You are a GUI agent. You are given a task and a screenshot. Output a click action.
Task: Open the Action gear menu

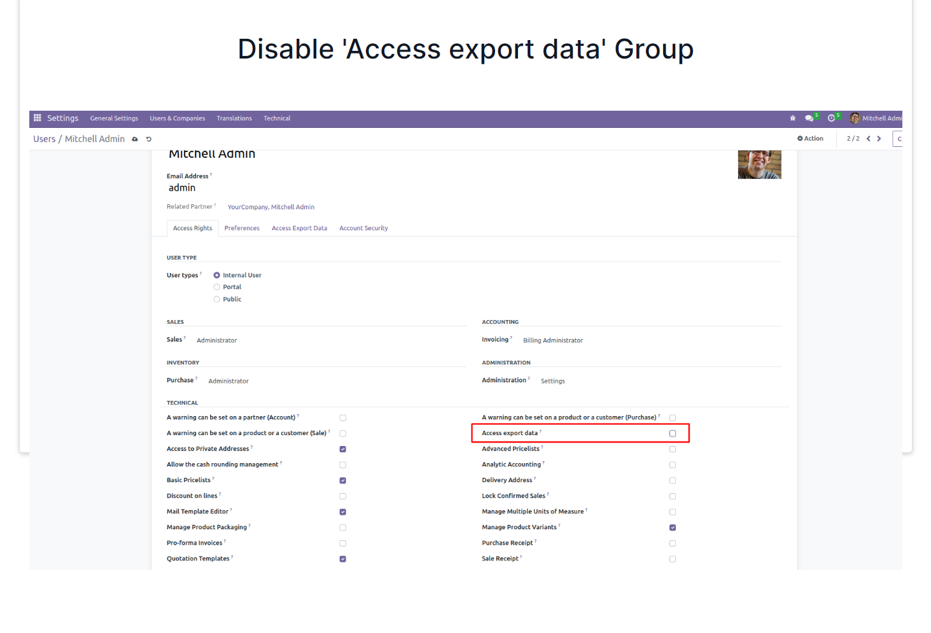pos(810,139)
